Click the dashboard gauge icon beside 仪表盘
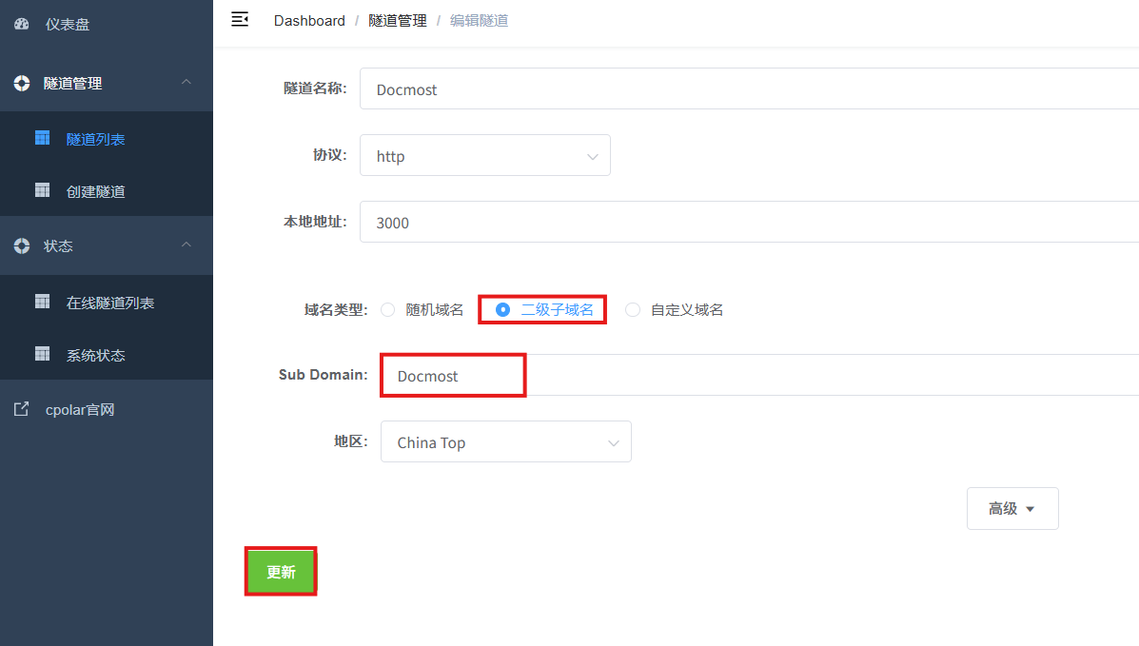 coord(22,24)
